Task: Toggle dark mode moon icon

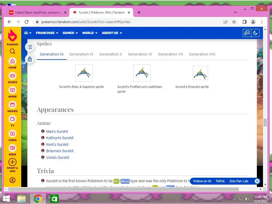Action: click(255, 33)
